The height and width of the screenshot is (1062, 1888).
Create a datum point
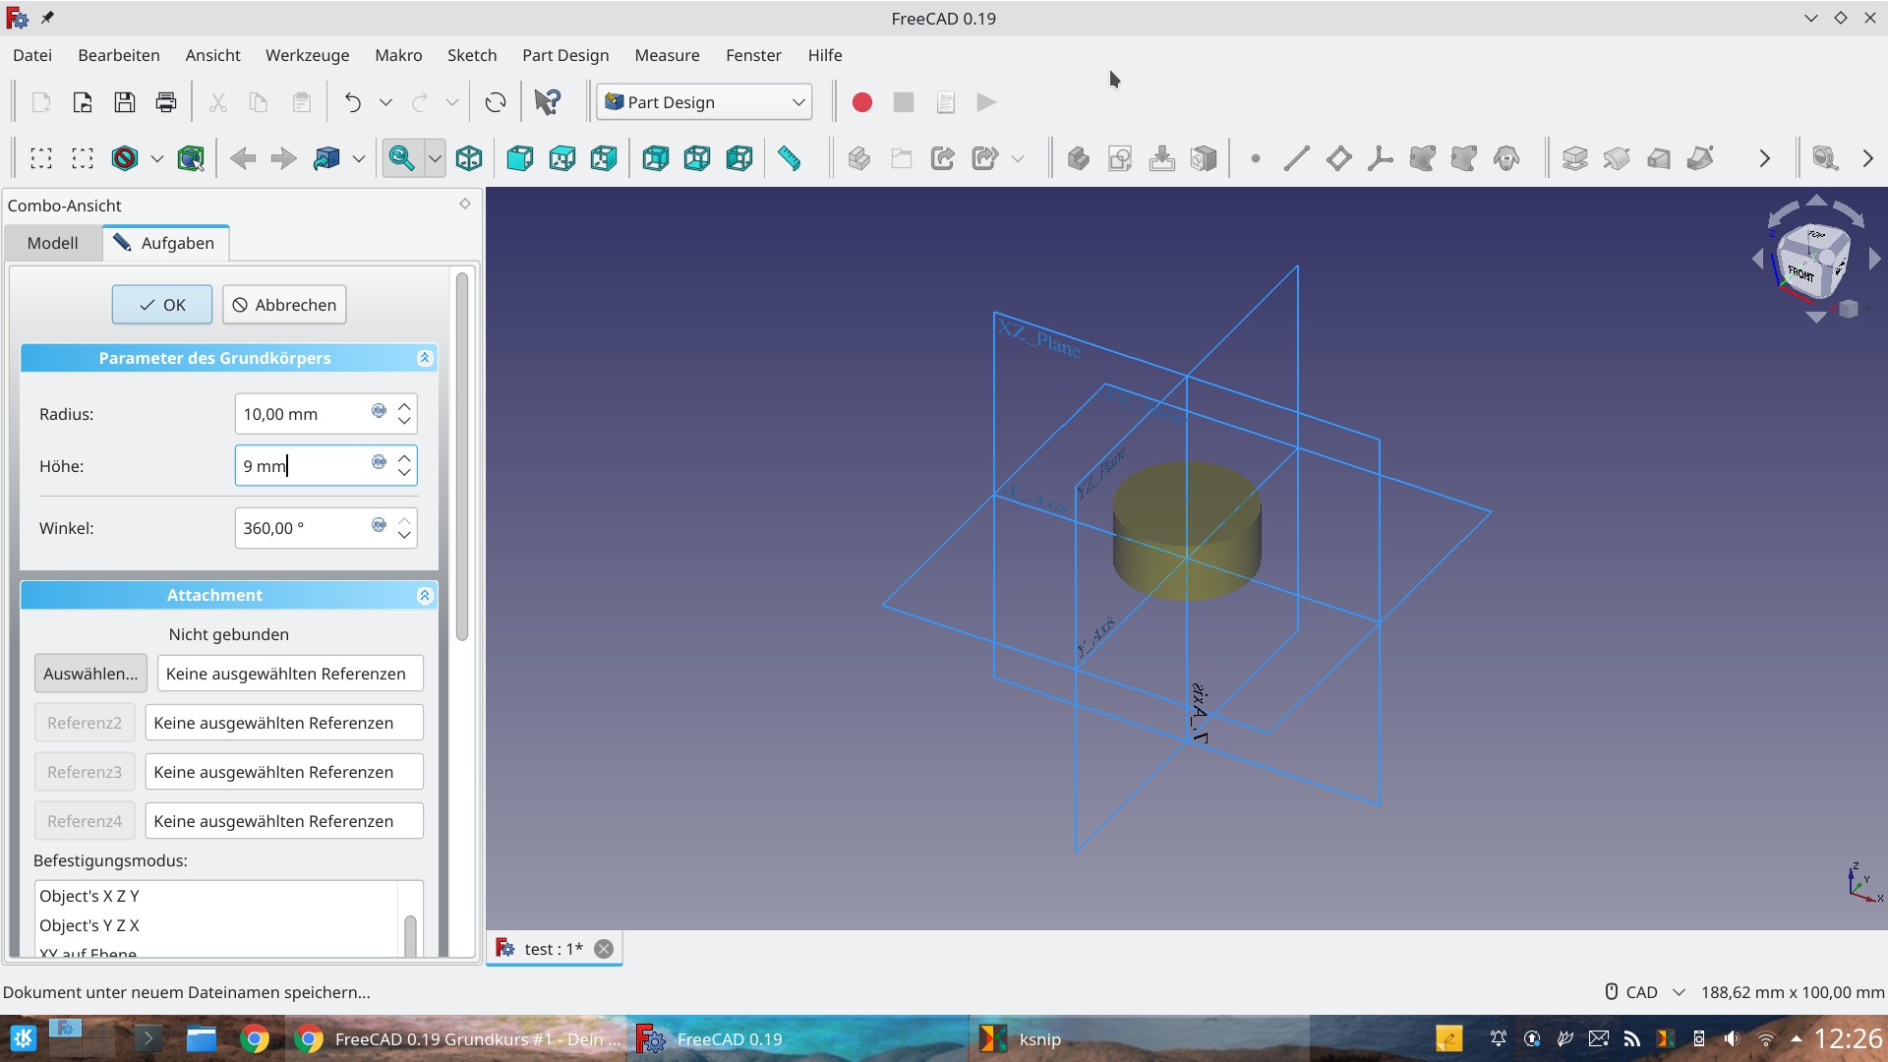(1255, 158)
